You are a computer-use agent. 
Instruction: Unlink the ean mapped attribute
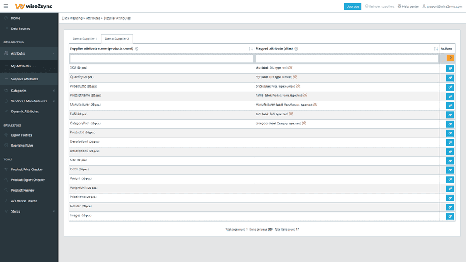click(x=291, y=114)
